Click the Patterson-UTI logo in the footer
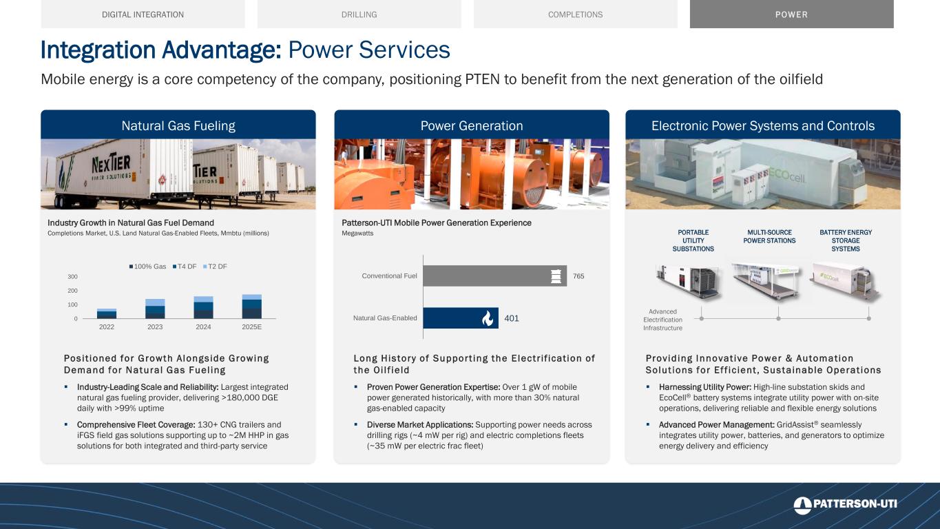The width and height of the screenshot is (940, 529). coord(846,504)
